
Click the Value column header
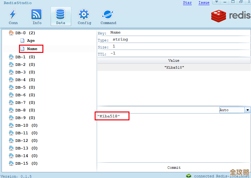point(173,60)
